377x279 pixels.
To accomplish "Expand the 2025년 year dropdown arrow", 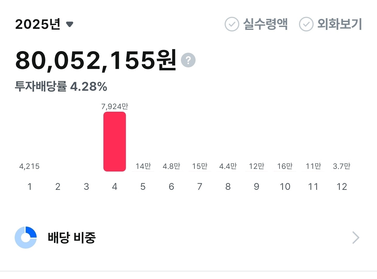I will pyautogui.click(x=70, y=24).
